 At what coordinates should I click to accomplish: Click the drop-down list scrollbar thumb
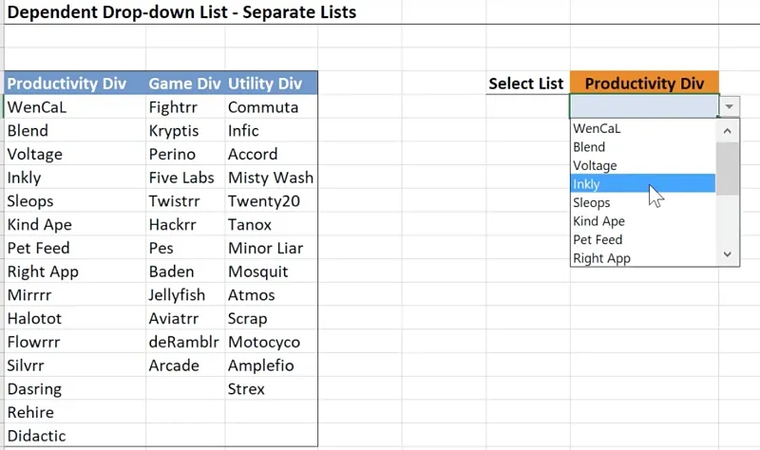tap(728, 169)
